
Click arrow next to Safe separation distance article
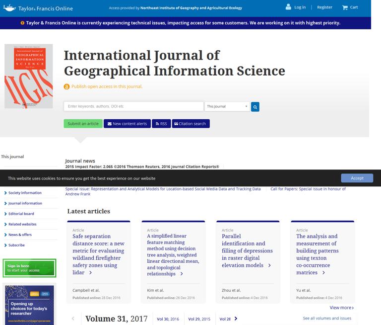90,273
